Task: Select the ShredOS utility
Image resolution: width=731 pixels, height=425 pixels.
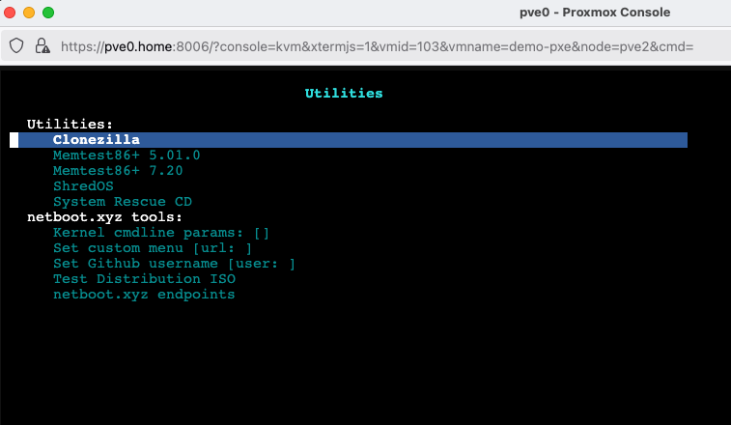Action: coord(83,186)
